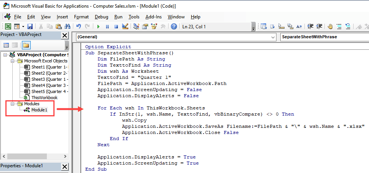Click the Break pause icon
The height and width of the screenshot is (173, 369).
click(107, 26)
